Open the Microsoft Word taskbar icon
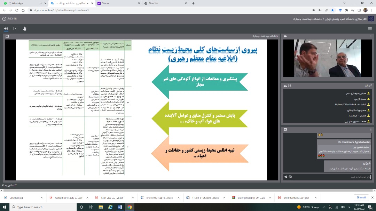376x211 pixels. pyautogui.click(x=120, y=207)
